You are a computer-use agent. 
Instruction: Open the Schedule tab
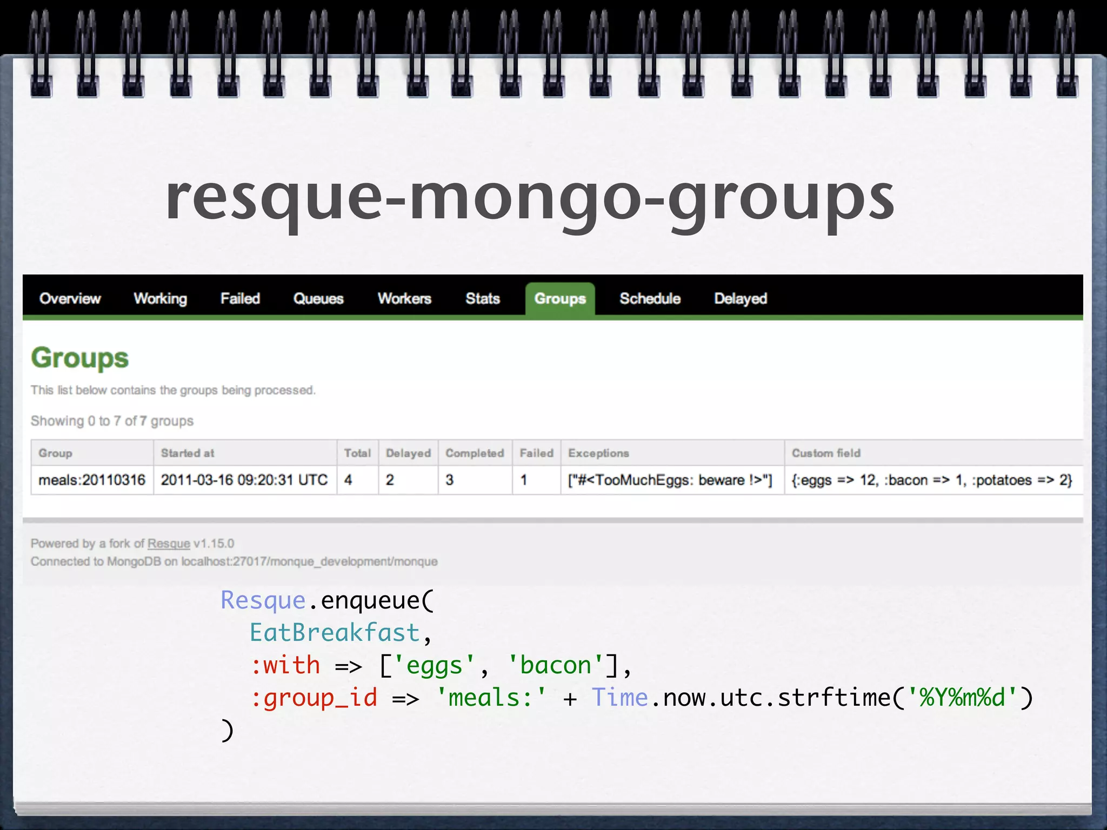(650, 298)
